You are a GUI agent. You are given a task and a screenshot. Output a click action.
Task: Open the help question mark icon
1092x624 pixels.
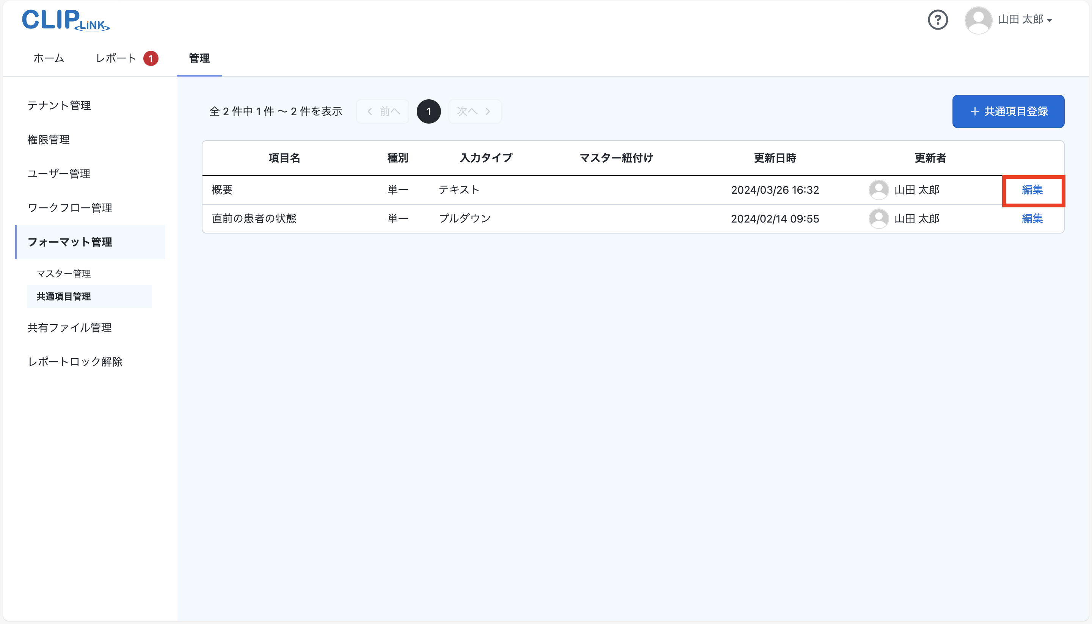coord(938,19)
